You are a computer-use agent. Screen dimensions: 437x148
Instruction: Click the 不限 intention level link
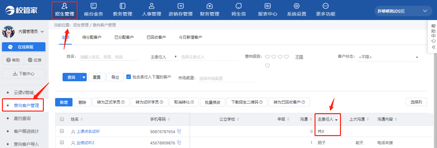tap(299, 57)
